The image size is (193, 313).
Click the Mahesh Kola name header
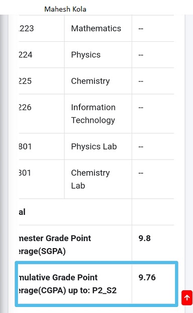click(x=65, y=9)
